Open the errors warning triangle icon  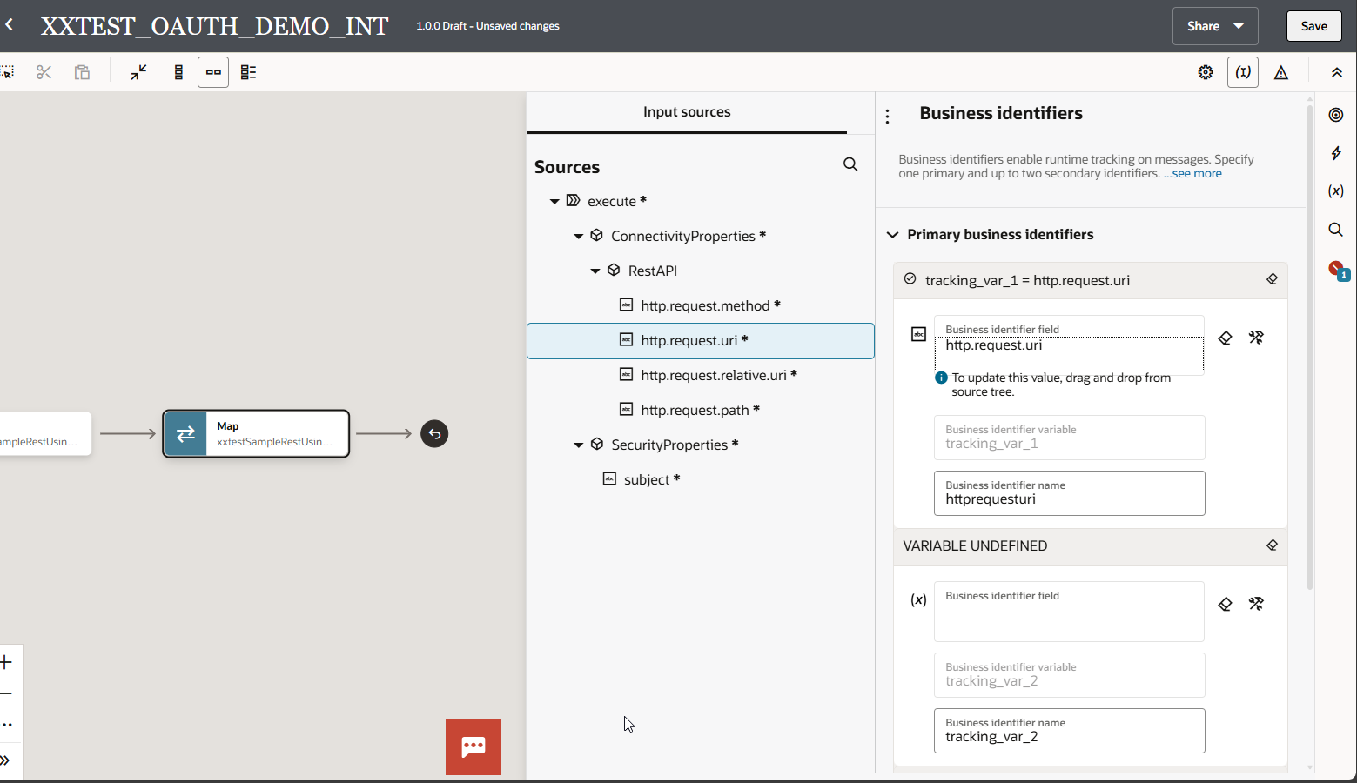tap(1280, 72)
